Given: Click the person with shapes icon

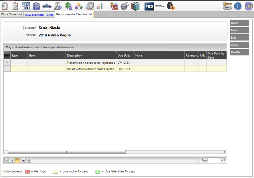Looking at the screenshot, I should [79, 6].
